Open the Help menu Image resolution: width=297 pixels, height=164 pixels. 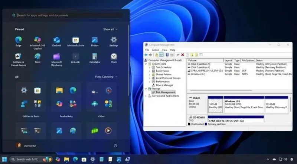click(173, 50)
